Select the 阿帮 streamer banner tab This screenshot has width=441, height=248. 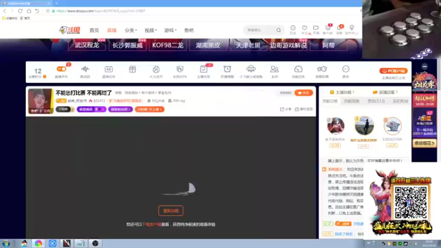click(329, 45)
